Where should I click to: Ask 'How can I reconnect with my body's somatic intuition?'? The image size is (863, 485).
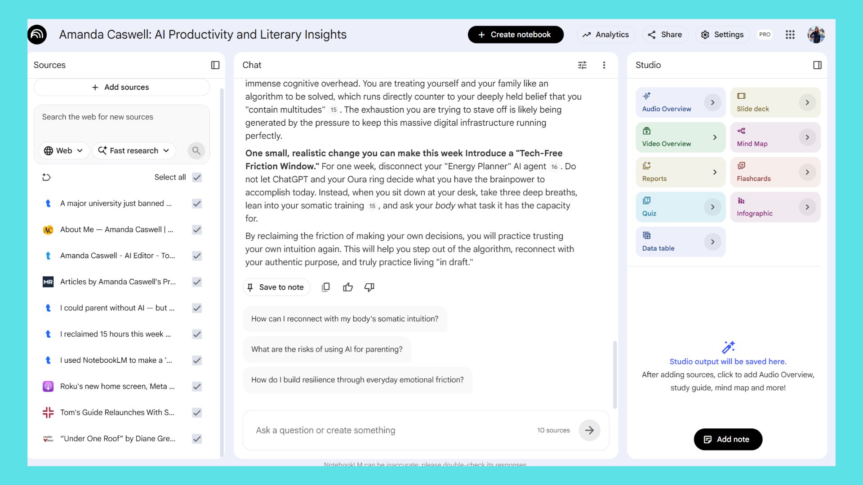(345, 319)
